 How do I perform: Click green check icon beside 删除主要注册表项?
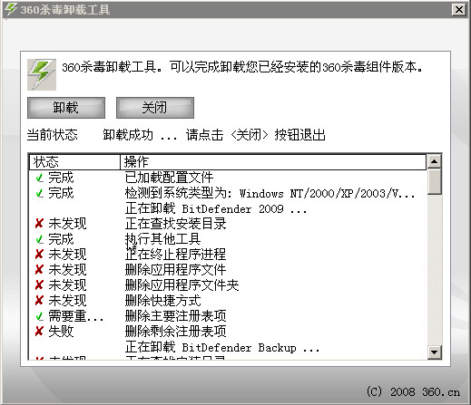point(40,316)
